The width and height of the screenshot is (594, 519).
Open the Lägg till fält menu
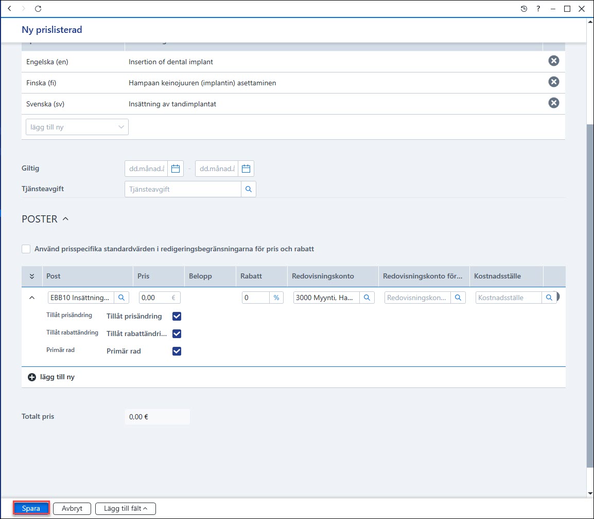pos(126,508)
